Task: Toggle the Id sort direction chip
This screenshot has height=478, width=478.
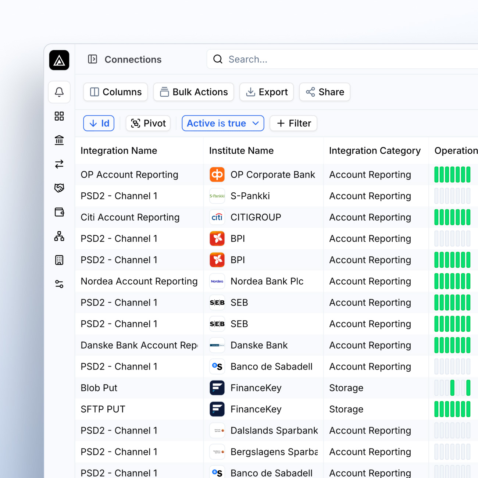Action: coord(99,123)
